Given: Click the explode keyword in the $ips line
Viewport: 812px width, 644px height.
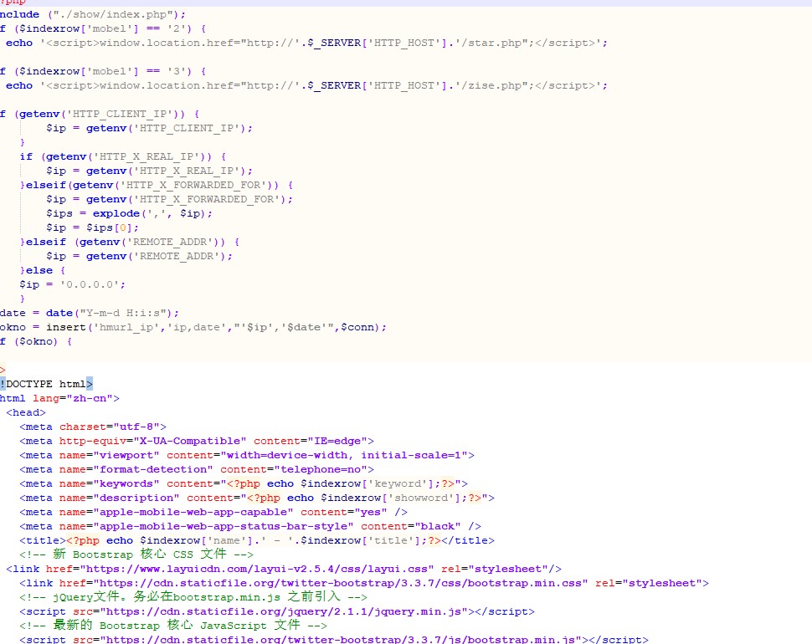Looking at the screenshot, I should coord(116,213).
